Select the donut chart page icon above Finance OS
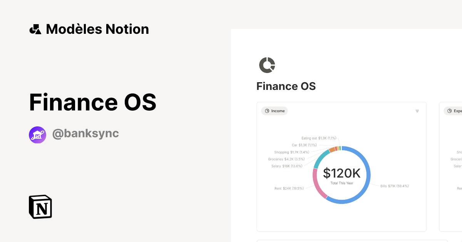The width and height of the screenshot is (462, 242). click(267, 65)
